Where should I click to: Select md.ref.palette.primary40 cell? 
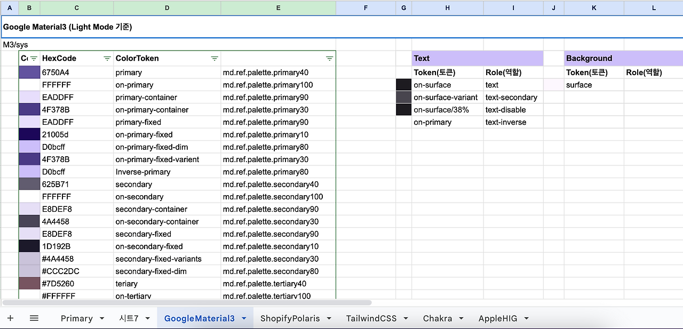279,73
